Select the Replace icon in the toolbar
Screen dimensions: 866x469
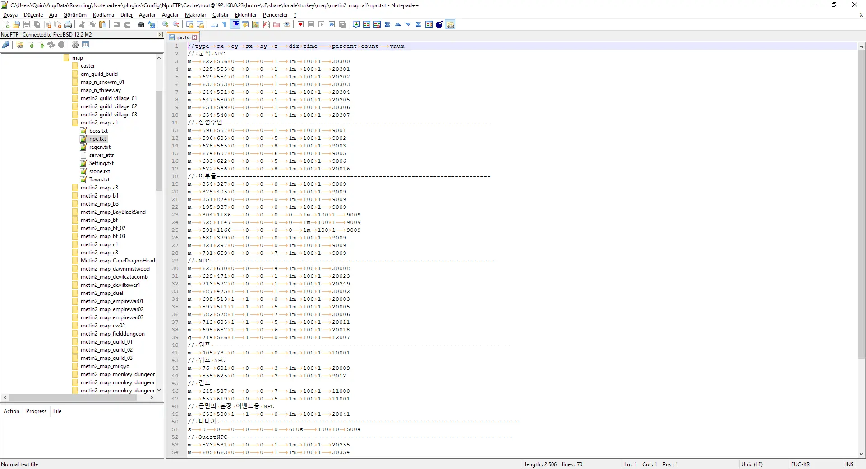(x=152, y=24)
